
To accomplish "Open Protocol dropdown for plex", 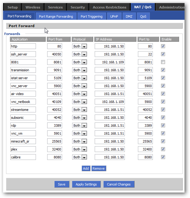I will [79, 149].
